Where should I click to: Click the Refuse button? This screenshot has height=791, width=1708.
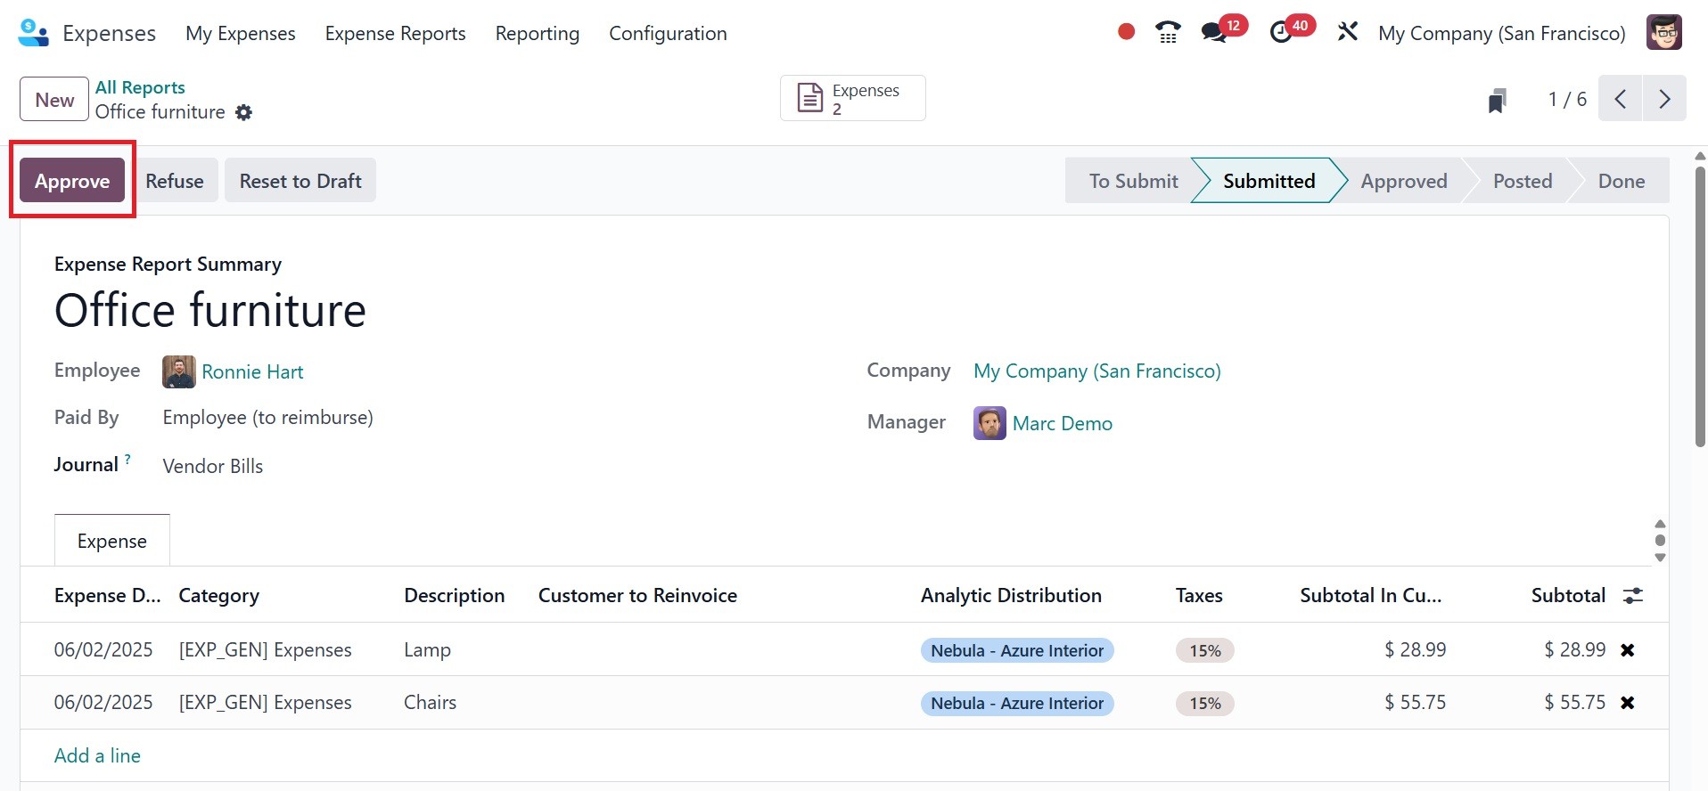tap(175, 181)
